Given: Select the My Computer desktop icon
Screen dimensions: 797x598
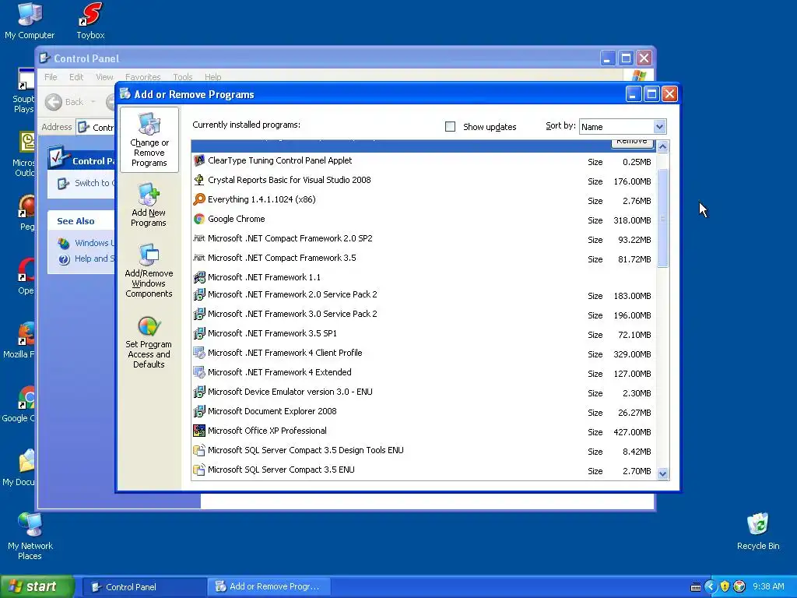Looking at the screenshot, I should tap(30, 21).
